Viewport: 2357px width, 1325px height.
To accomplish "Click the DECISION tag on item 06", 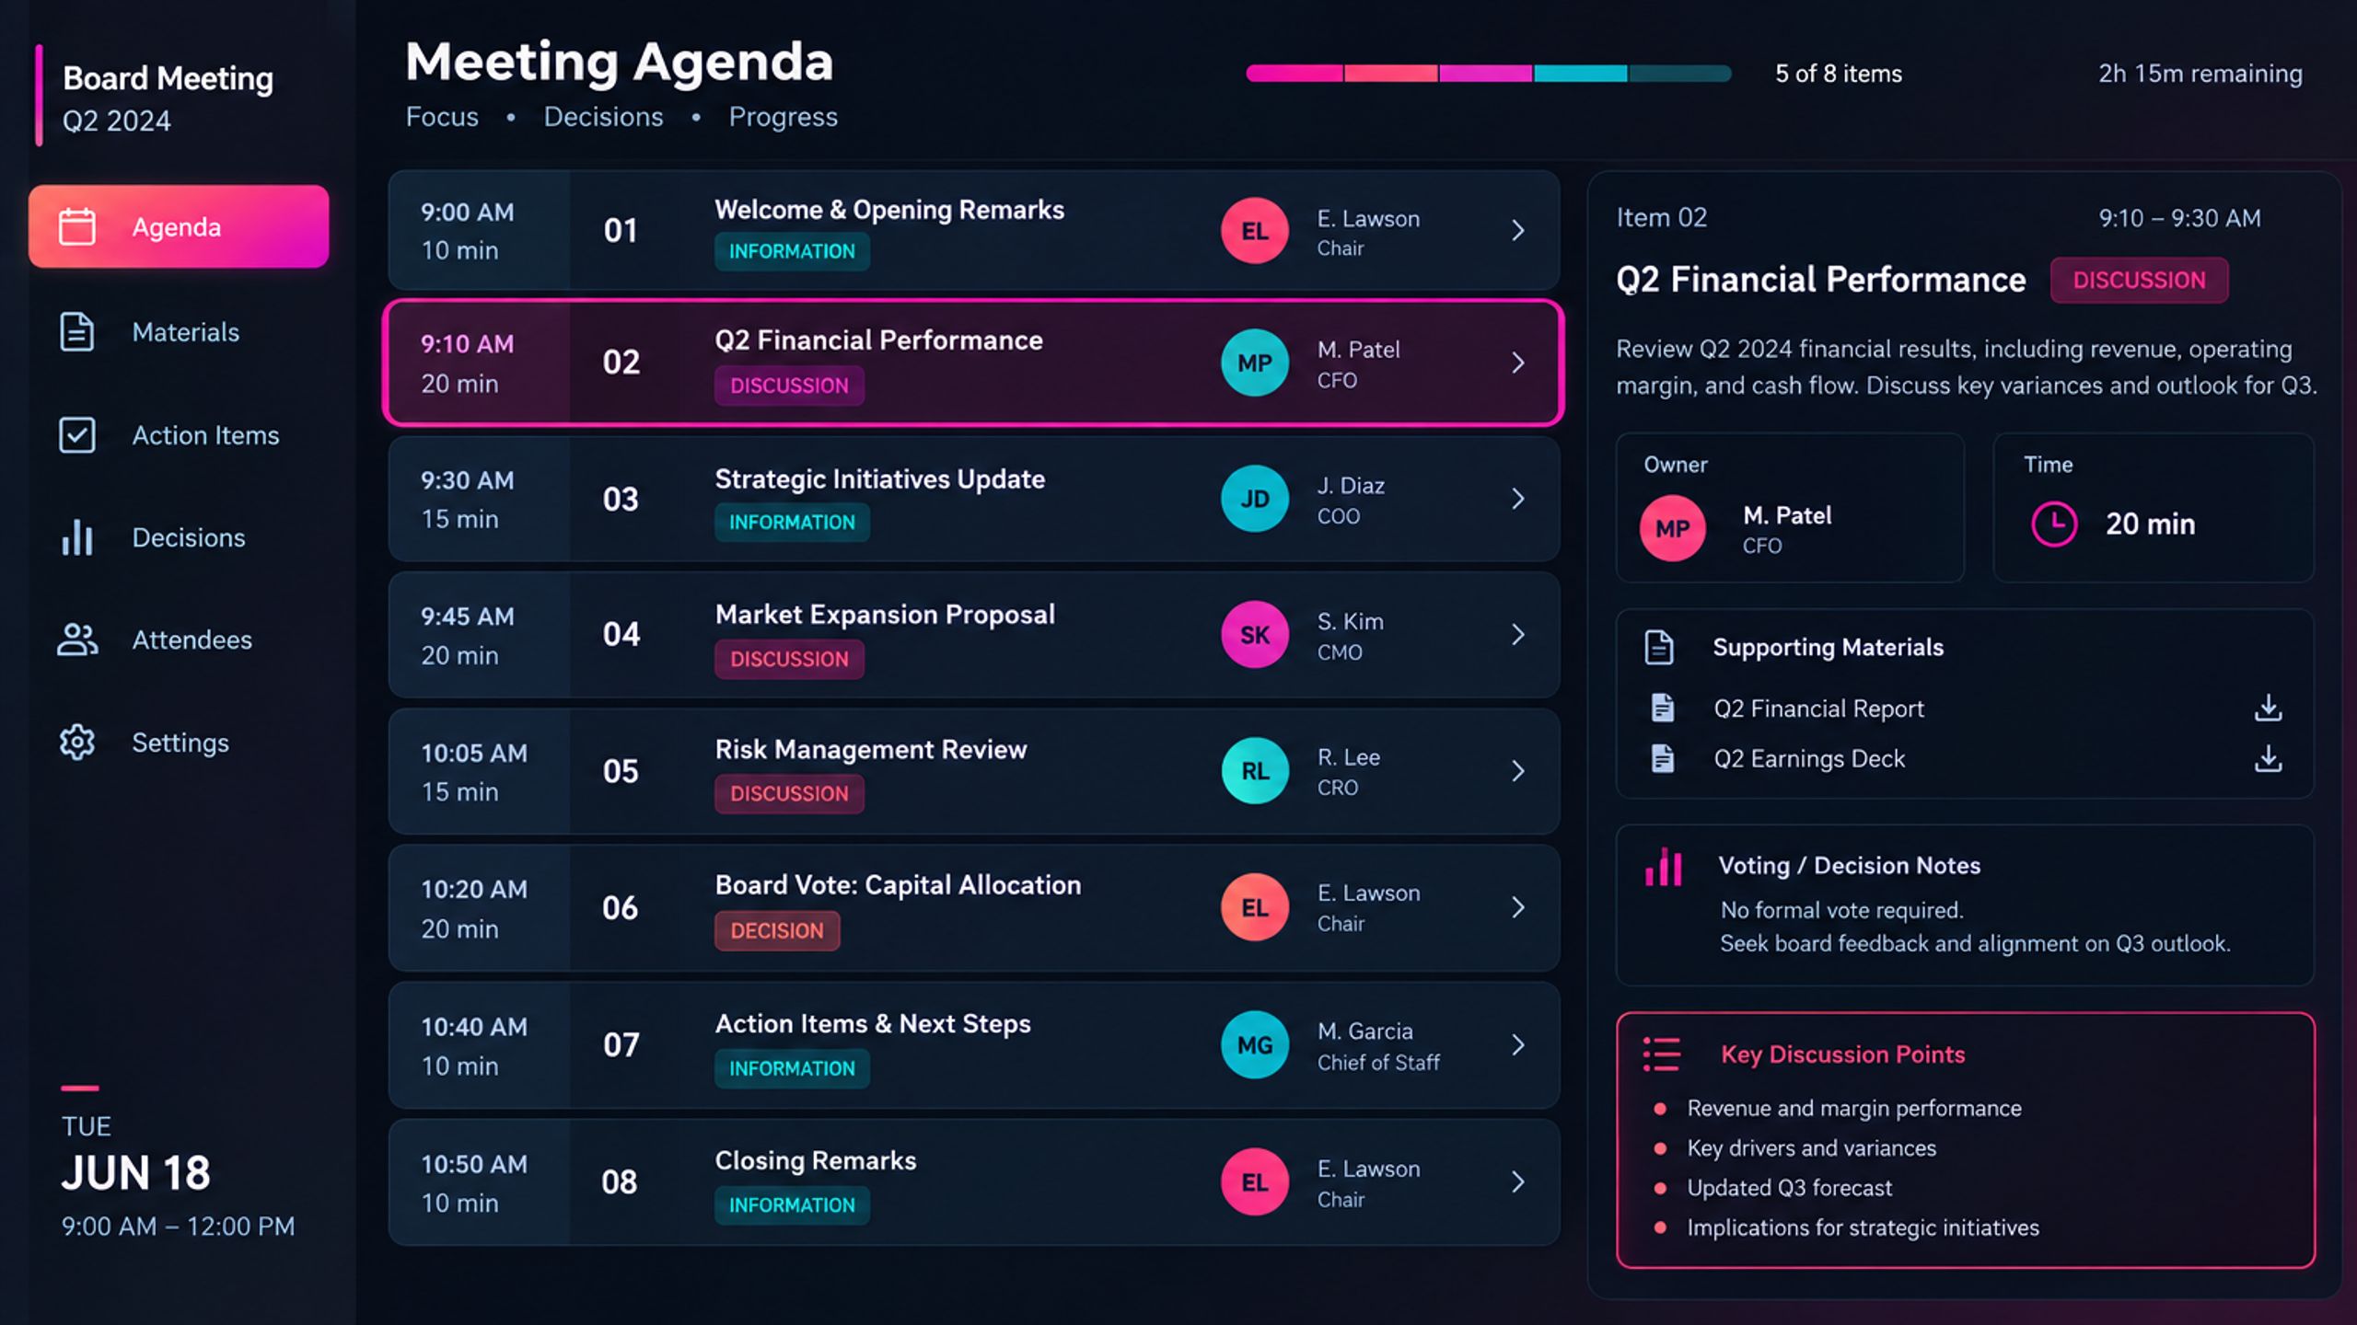I will (x=777, y=930).
